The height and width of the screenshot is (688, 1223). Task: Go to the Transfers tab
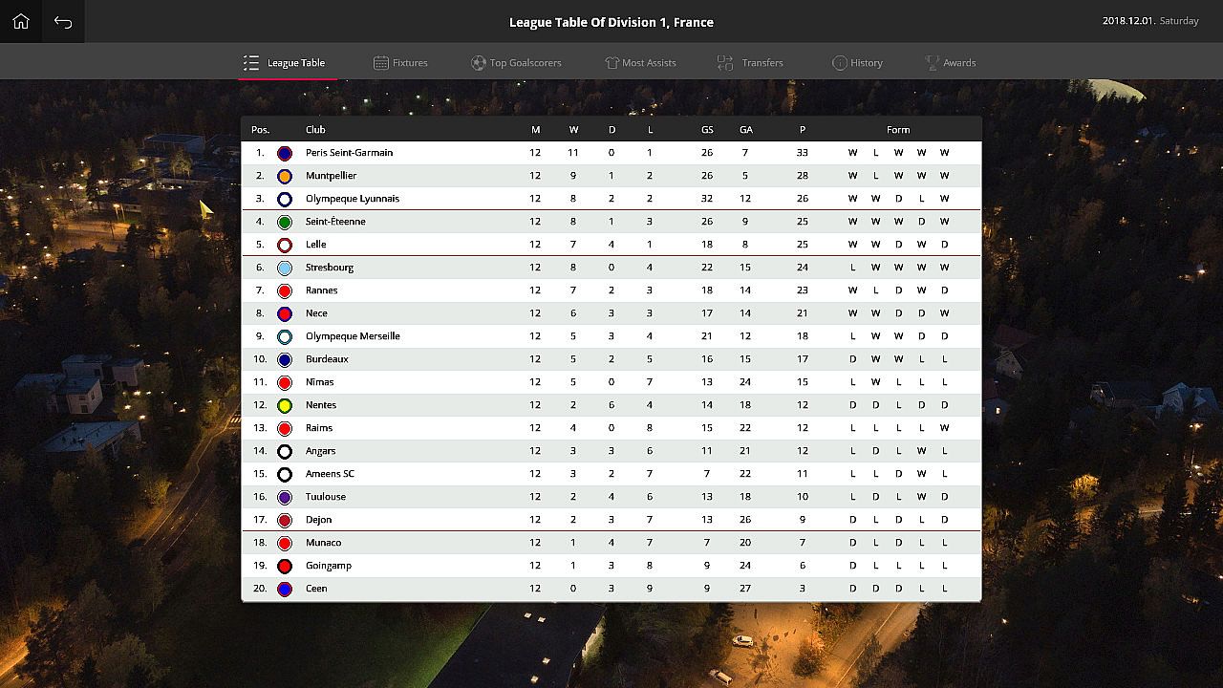click(x=751, y=63)
